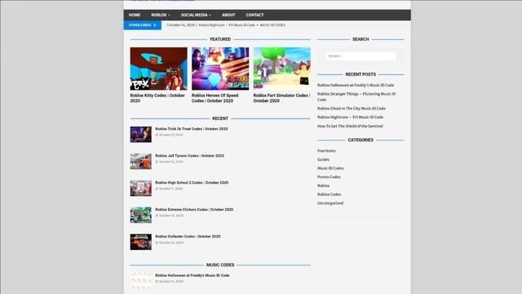Open Halloween at Freddy's Music ID article in Music Codes
The width and height of the screenshot is (522, 294).
192,275
